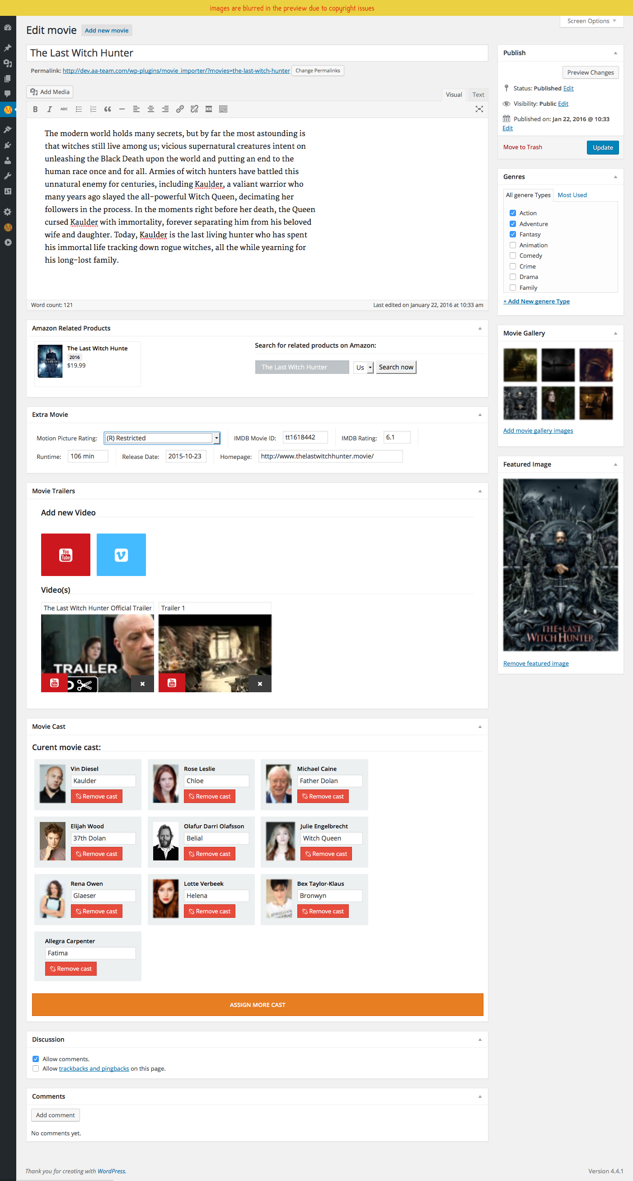
Task: Switch to the Most Used genres tab
Action: 572,195
